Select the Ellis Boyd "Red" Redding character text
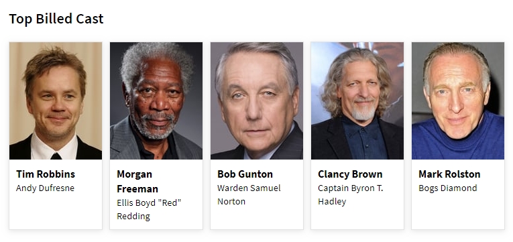The width and height of the screenshot is (513, 242). (x=149, y=209)
